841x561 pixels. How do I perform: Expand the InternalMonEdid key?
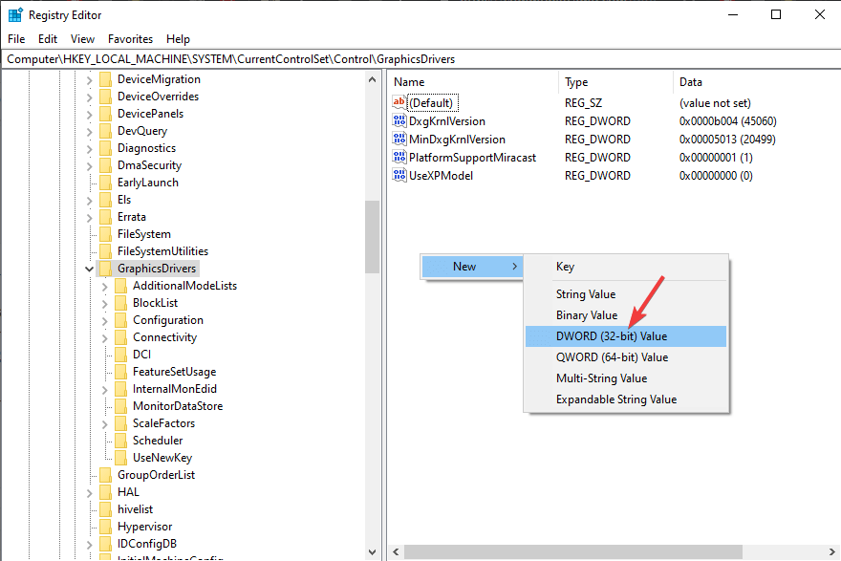(105, 389)
